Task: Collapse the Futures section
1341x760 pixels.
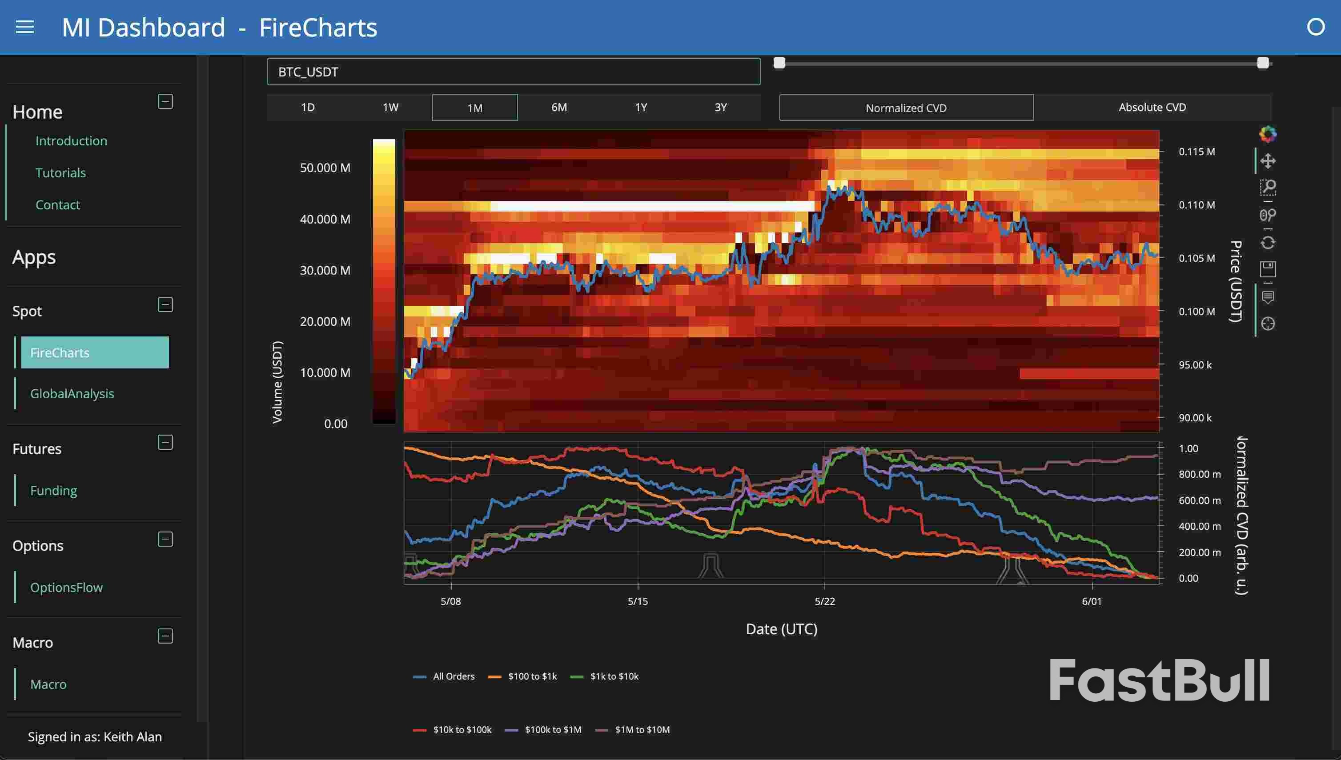Action: coord(165,443)
